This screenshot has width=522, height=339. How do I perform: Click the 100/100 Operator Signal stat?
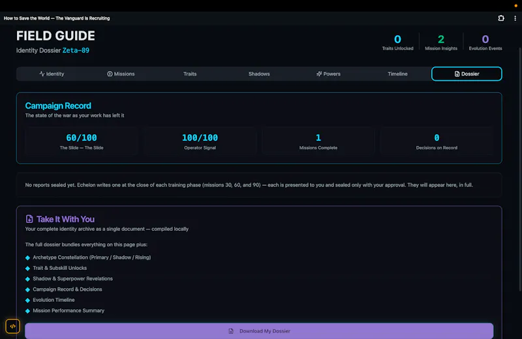pos(200,141)
